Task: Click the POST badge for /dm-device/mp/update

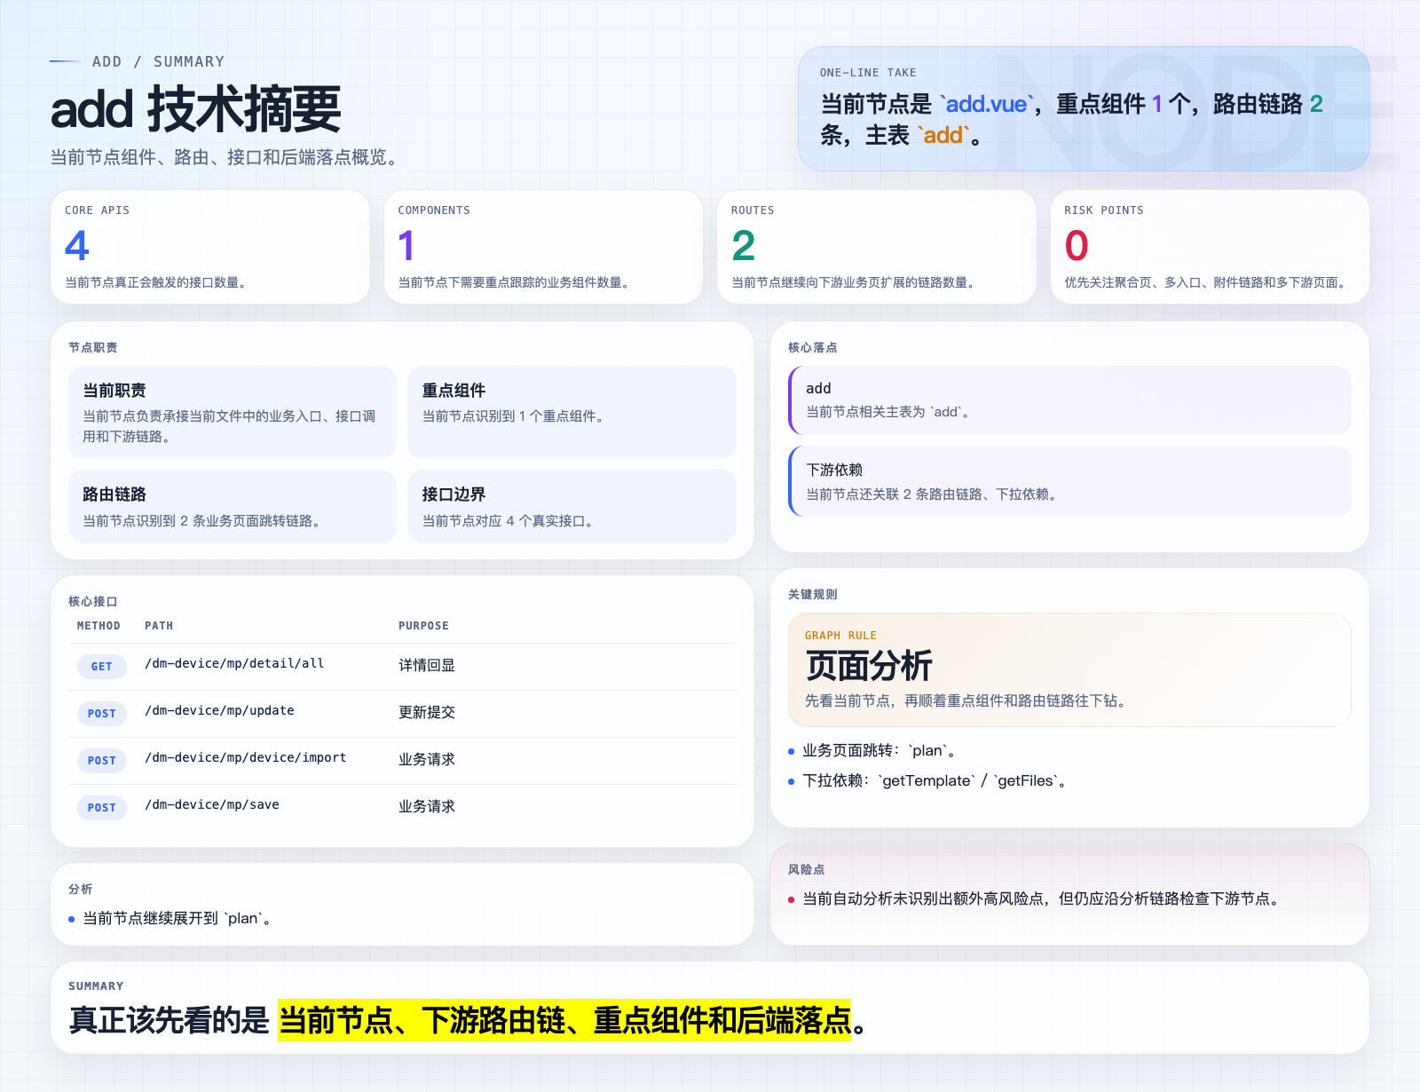Action: pyautogui.click(x=102, y=714)
